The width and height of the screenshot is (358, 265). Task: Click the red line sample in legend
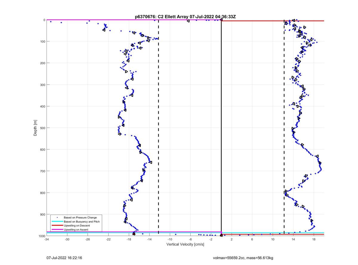click(57, 226)
